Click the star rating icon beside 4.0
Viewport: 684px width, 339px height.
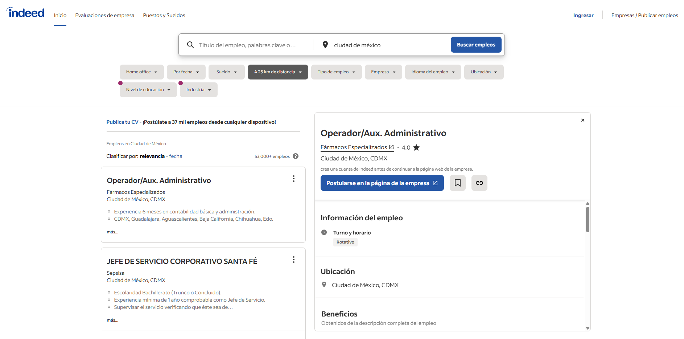point(416,147)
